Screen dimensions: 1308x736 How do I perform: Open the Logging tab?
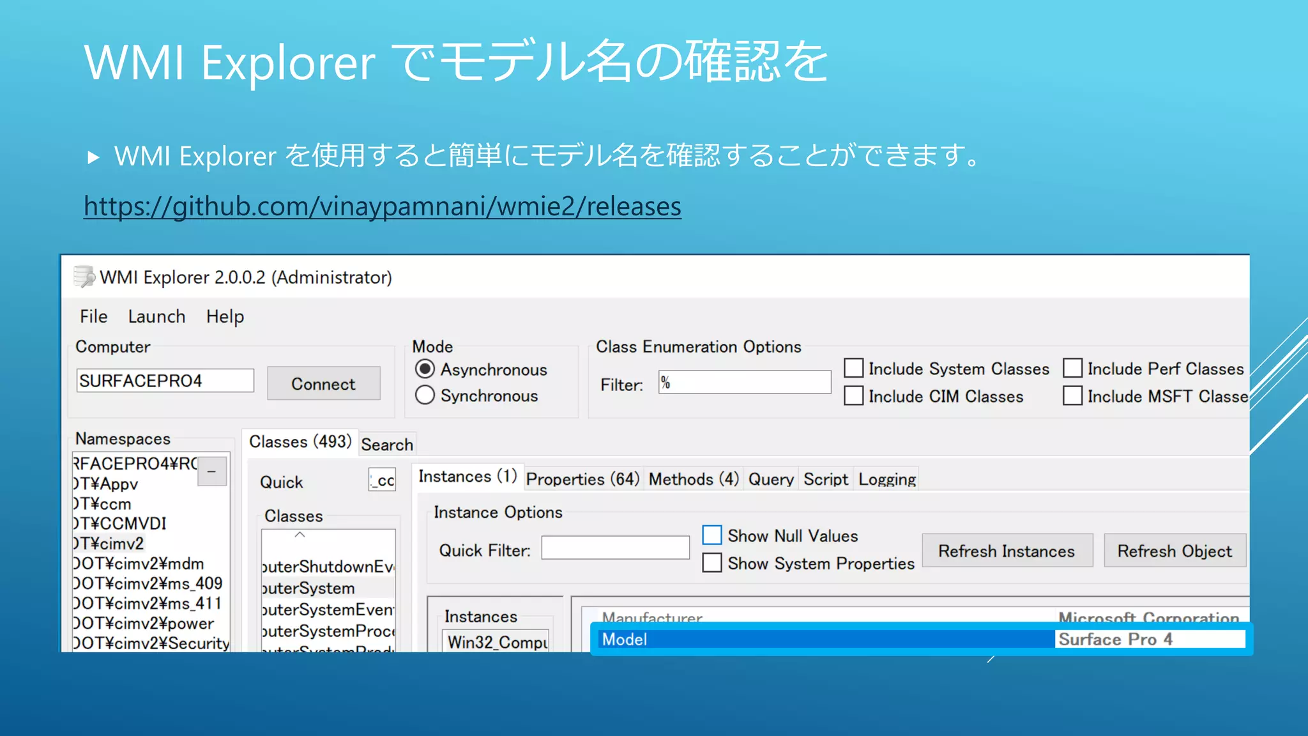click(x=887, y=479)
